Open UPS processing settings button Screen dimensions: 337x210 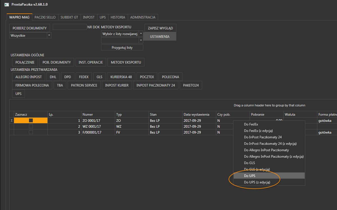click(x=19, y=94)
